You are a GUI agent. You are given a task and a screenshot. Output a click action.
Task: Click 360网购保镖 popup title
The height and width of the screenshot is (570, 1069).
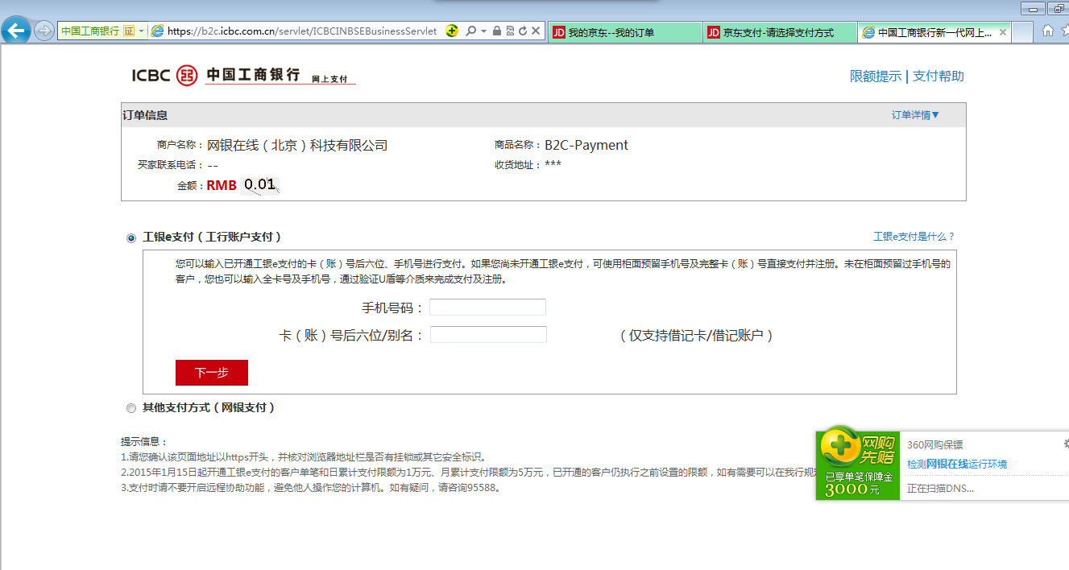[934, 444]
